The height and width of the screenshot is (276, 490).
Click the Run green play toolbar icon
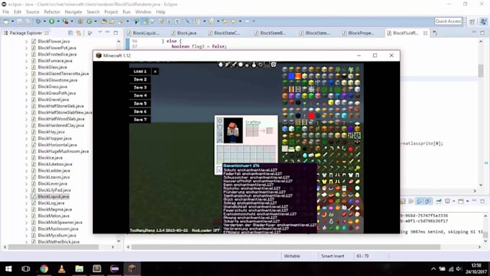tap(52, 21)
